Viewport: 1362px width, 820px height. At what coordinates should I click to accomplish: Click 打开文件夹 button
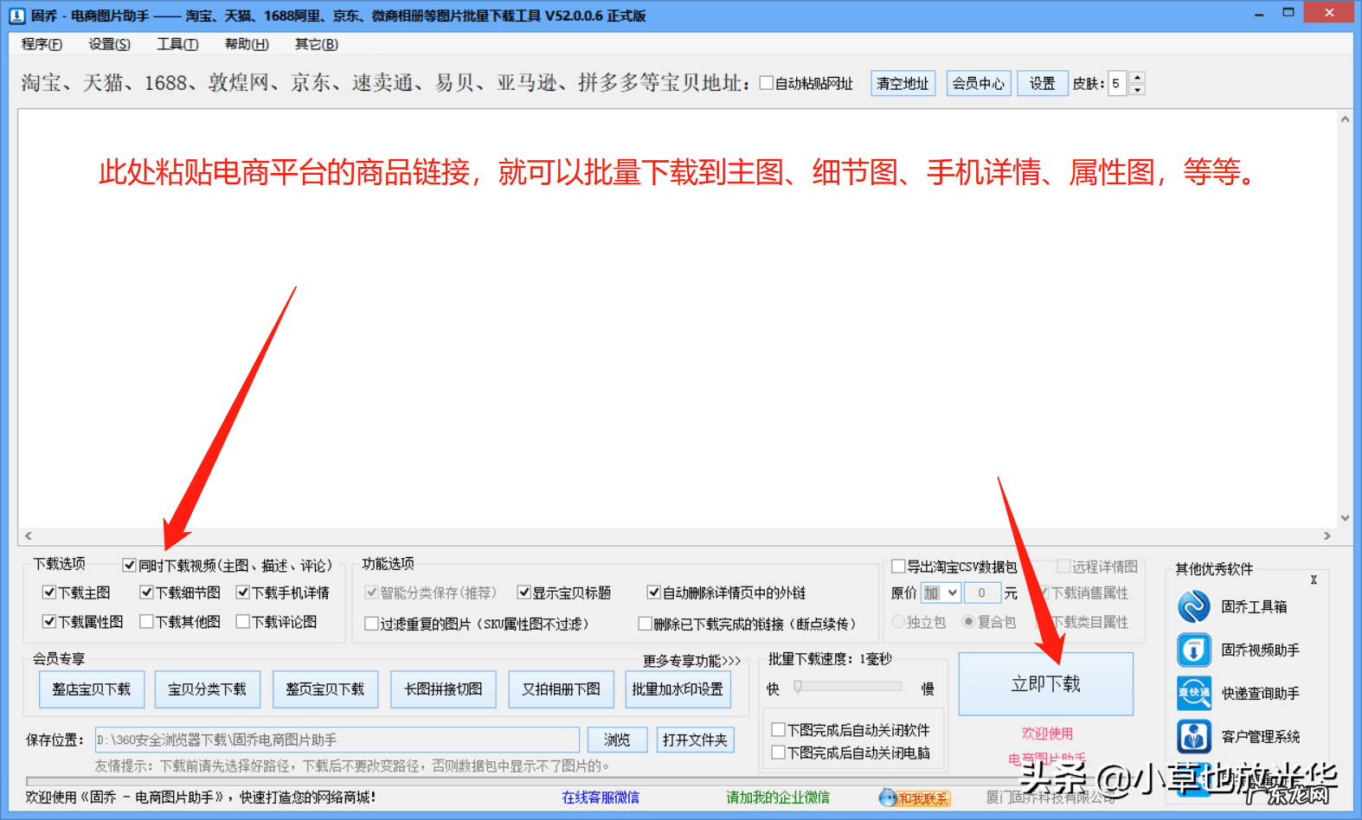click(x=695, y=740)
